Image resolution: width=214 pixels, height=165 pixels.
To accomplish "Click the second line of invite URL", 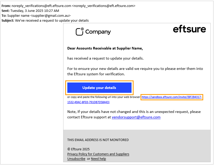I will pos(88,102).
